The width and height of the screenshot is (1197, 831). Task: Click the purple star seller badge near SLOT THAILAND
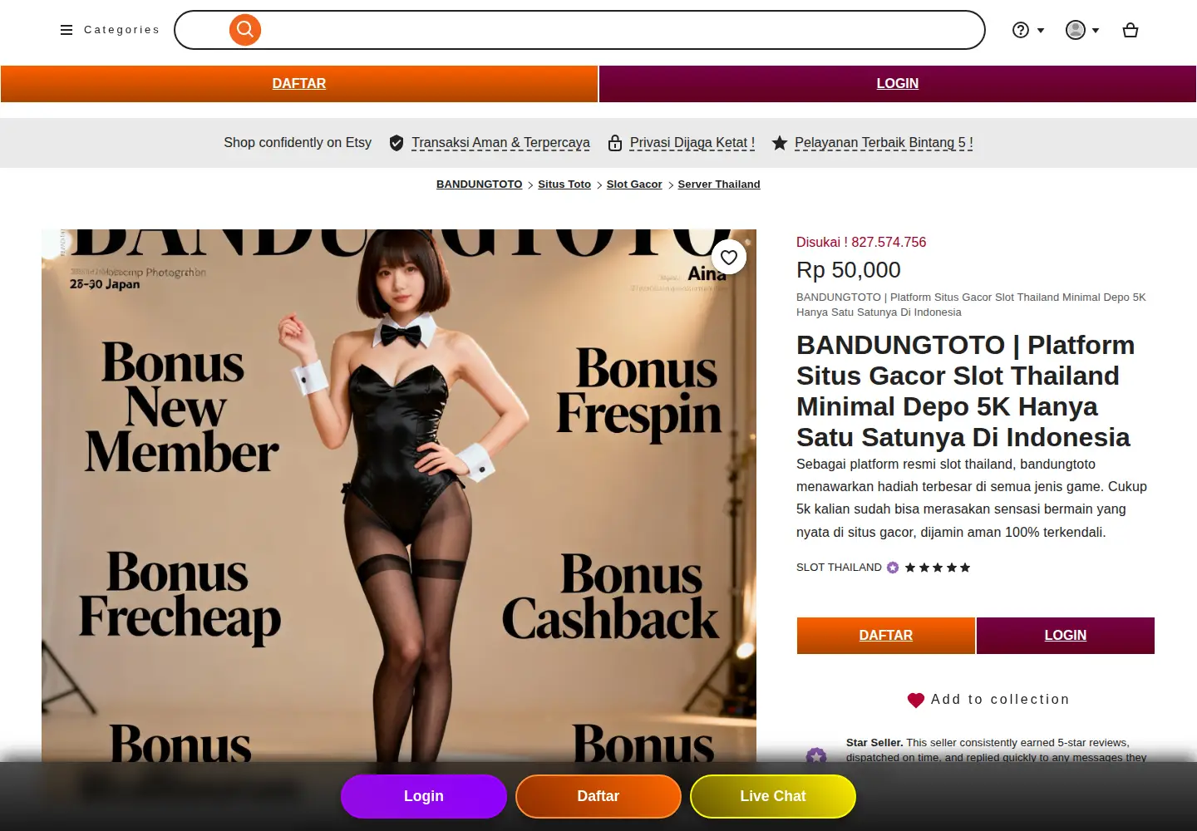[x=893, y=568]
